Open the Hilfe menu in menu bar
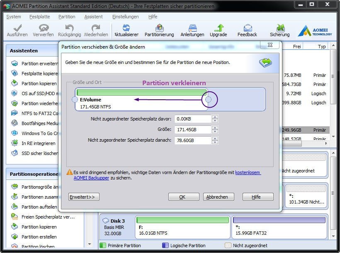This screenshot has width=340, height=253. point(153,17)
